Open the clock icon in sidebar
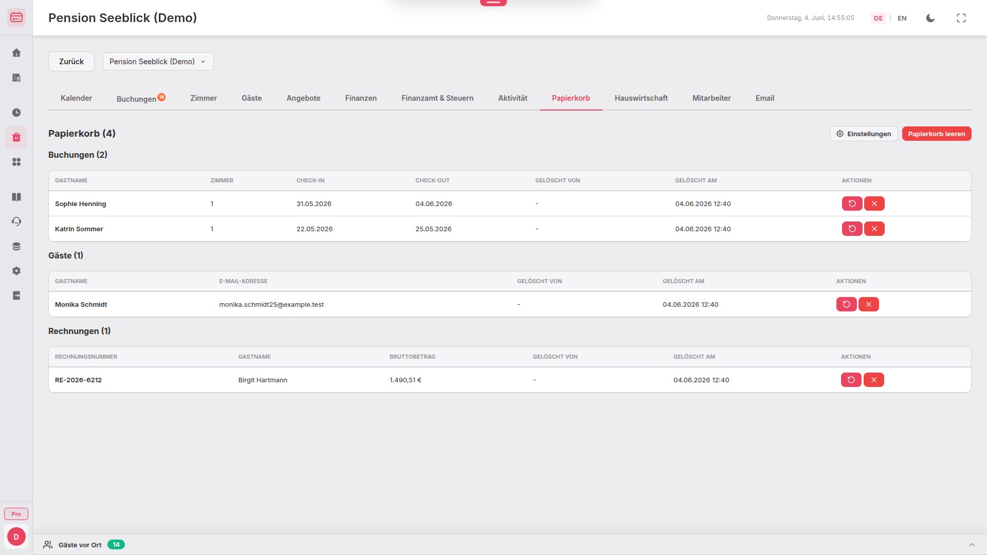Image resolution: width=987 pixels, height=555 pixels. point(16,113)
